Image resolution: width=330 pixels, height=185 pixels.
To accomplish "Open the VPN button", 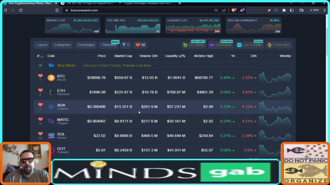I will (x=315, y=10).
